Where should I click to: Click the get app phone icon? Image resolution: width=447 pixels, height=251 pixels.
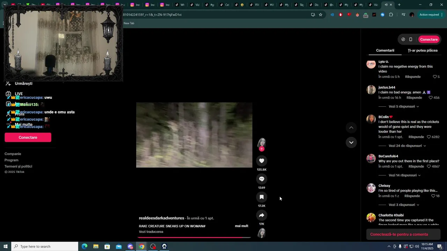411,39
